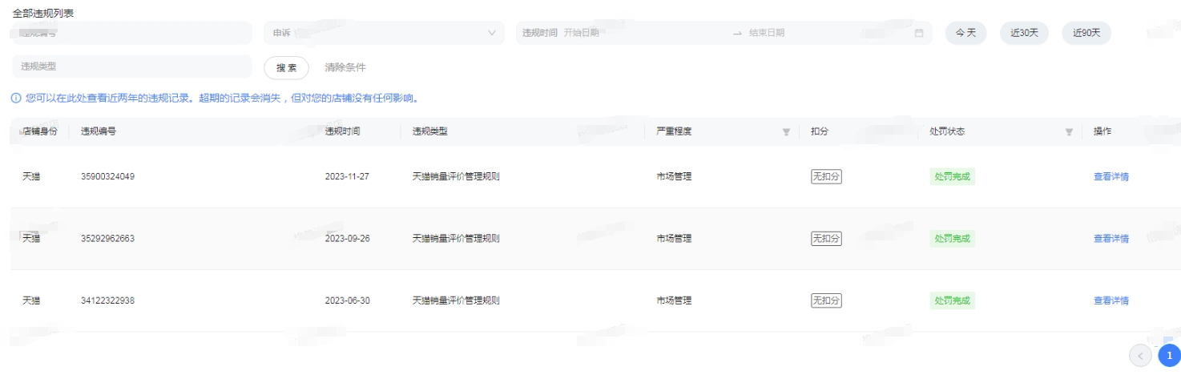
Task: Click the 清除条件 clear filters link
Action: tap(345, 67)
